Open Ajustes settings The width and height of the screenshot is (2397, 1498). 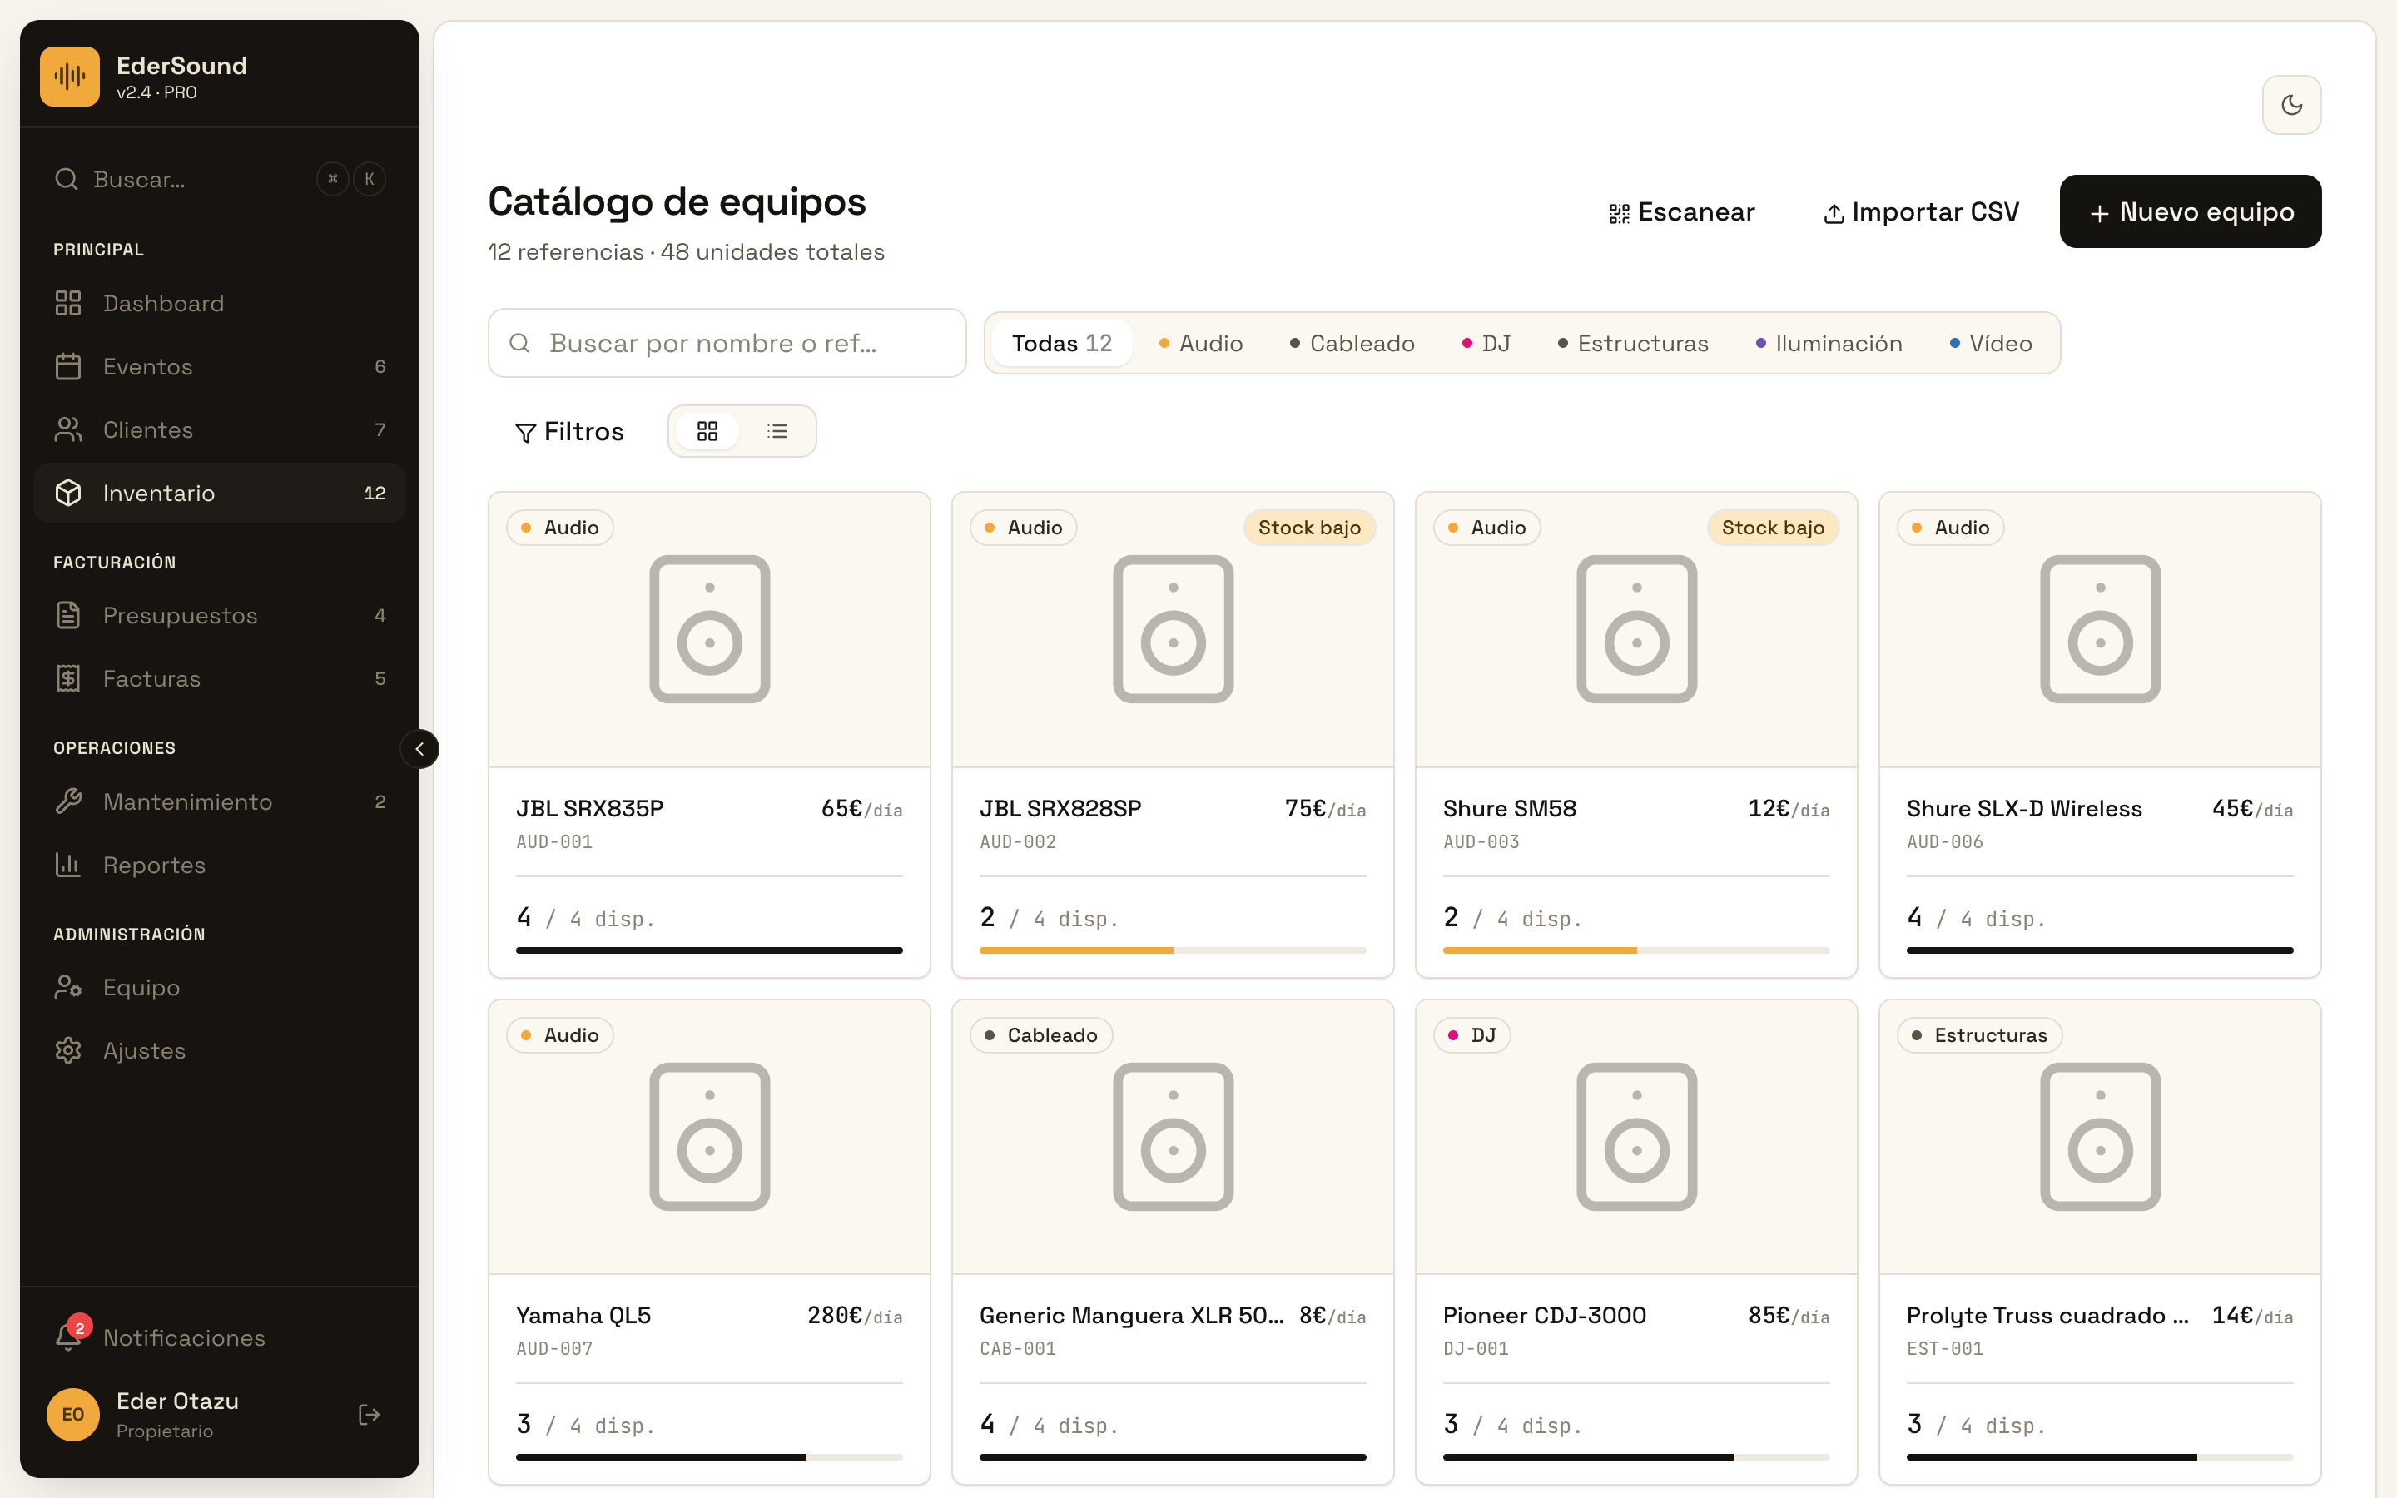tap(219, 1050)
